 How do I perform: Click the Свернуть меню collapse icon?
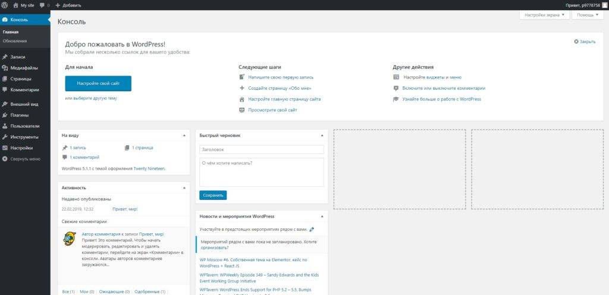click(x=5, y=159)
